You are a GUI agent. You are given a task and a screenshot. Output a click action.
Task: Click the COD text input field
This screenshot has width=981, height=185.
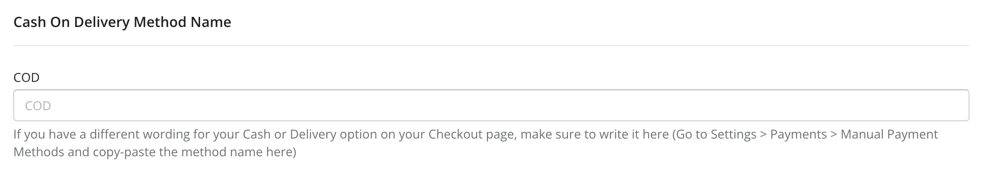(x=491, y=105)
